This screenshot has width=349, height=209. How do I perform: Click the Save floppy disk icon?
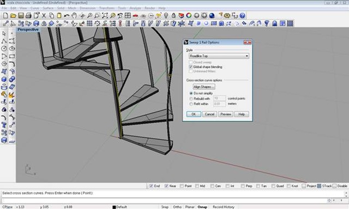(21, 16)
